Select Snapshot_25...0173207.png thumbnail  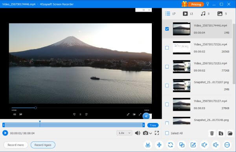(181, 86)
